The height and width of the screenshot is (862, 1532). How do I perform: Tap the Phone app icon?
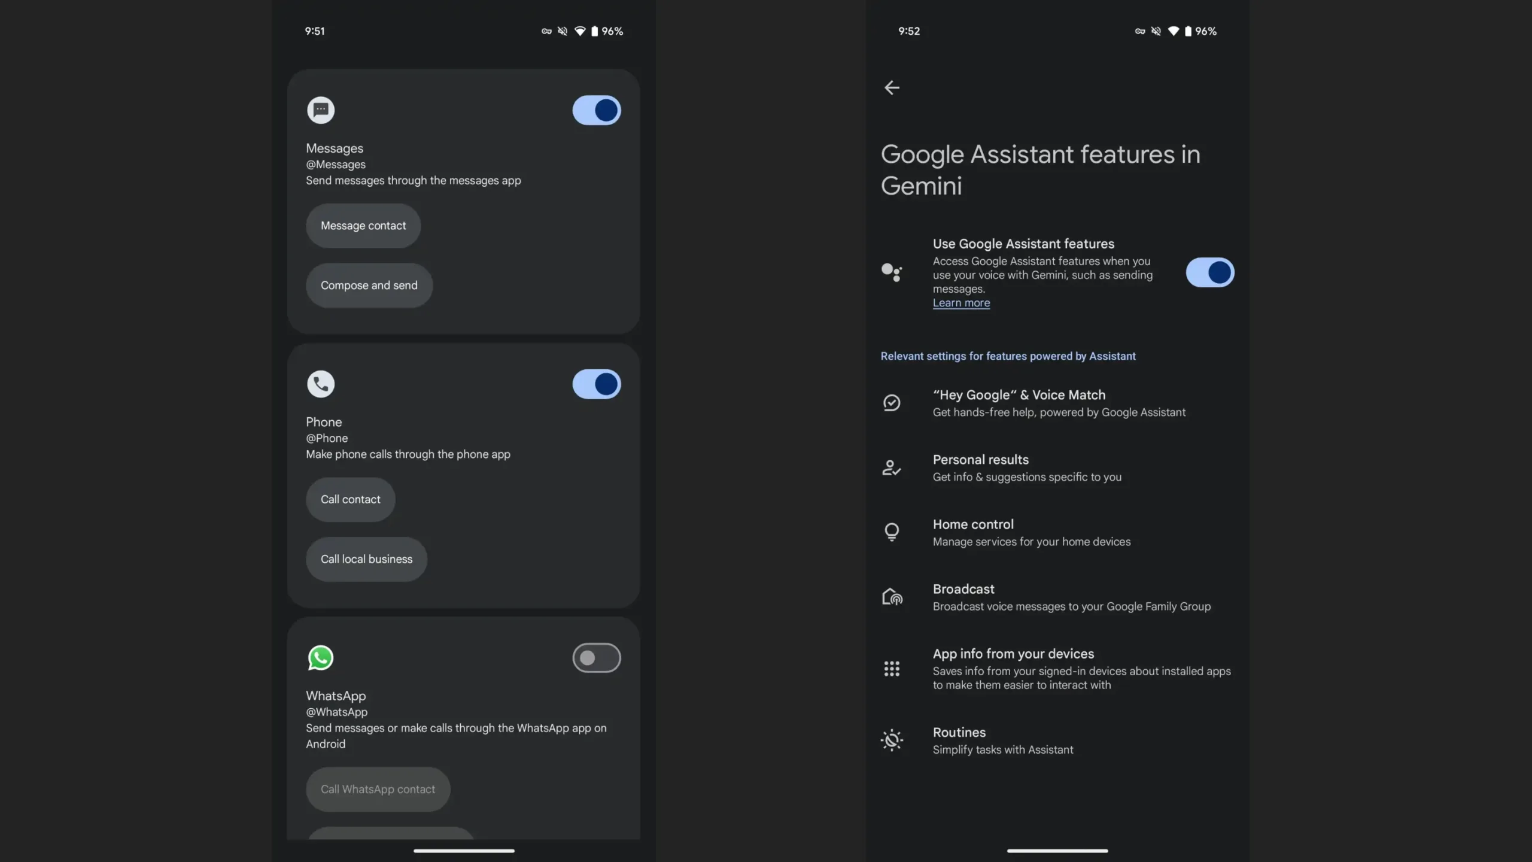click(x=321, y=384)
